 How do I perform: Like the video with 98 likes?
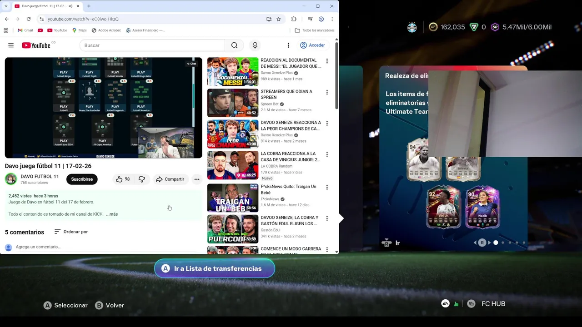(x=123, y=179)
